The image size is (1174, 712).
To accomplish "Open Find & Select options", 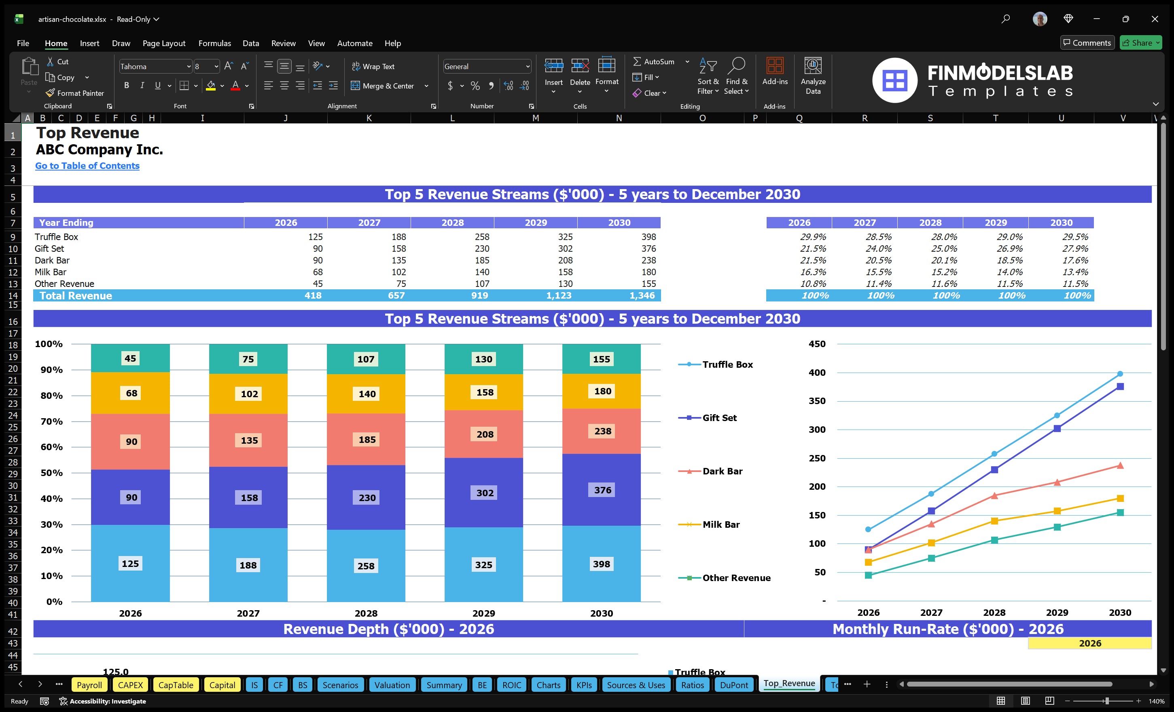I will (x=737, y=76).
